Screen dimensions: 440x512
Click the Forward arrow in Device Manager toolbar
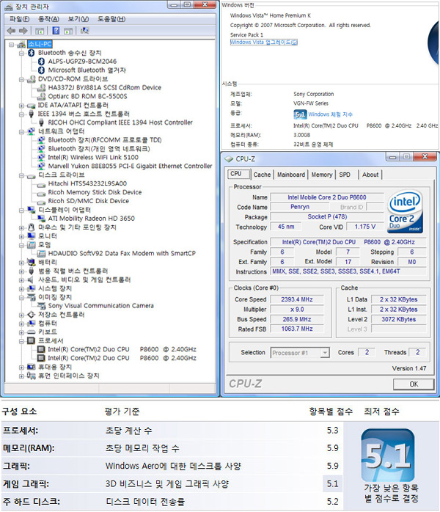point(23,31)
